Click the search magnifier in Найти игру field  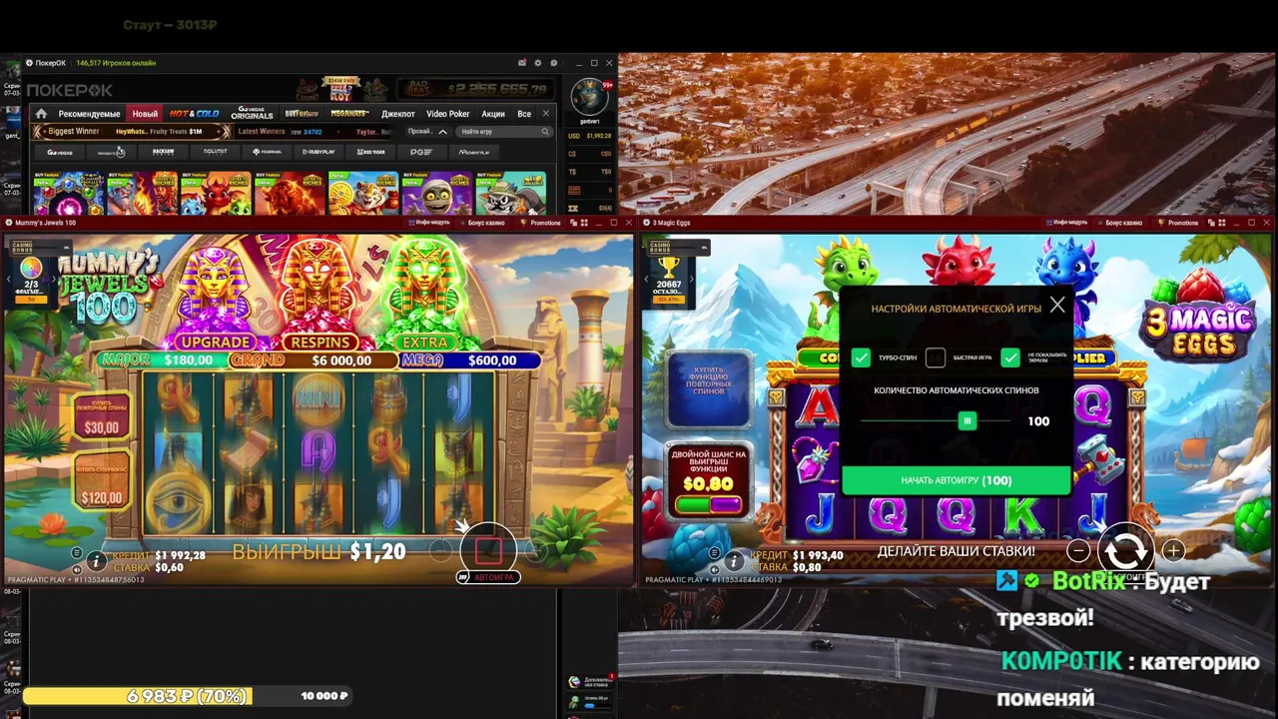pos(545,132)
